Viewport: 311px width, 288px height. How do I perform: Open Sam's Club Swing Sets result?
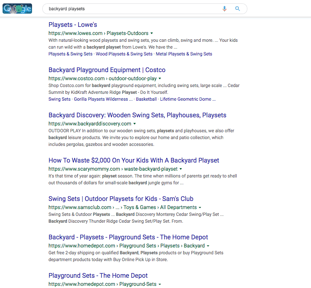121,199
